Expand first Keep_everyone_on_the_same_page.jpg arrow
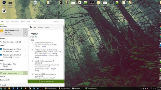 (x=25, y=50)
